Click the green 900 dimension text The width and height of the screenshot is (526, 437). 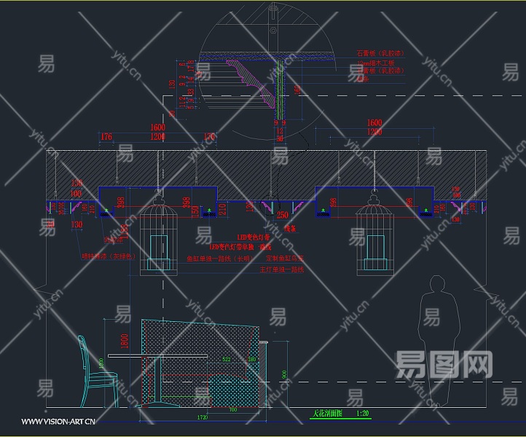[x=284, y=374]
